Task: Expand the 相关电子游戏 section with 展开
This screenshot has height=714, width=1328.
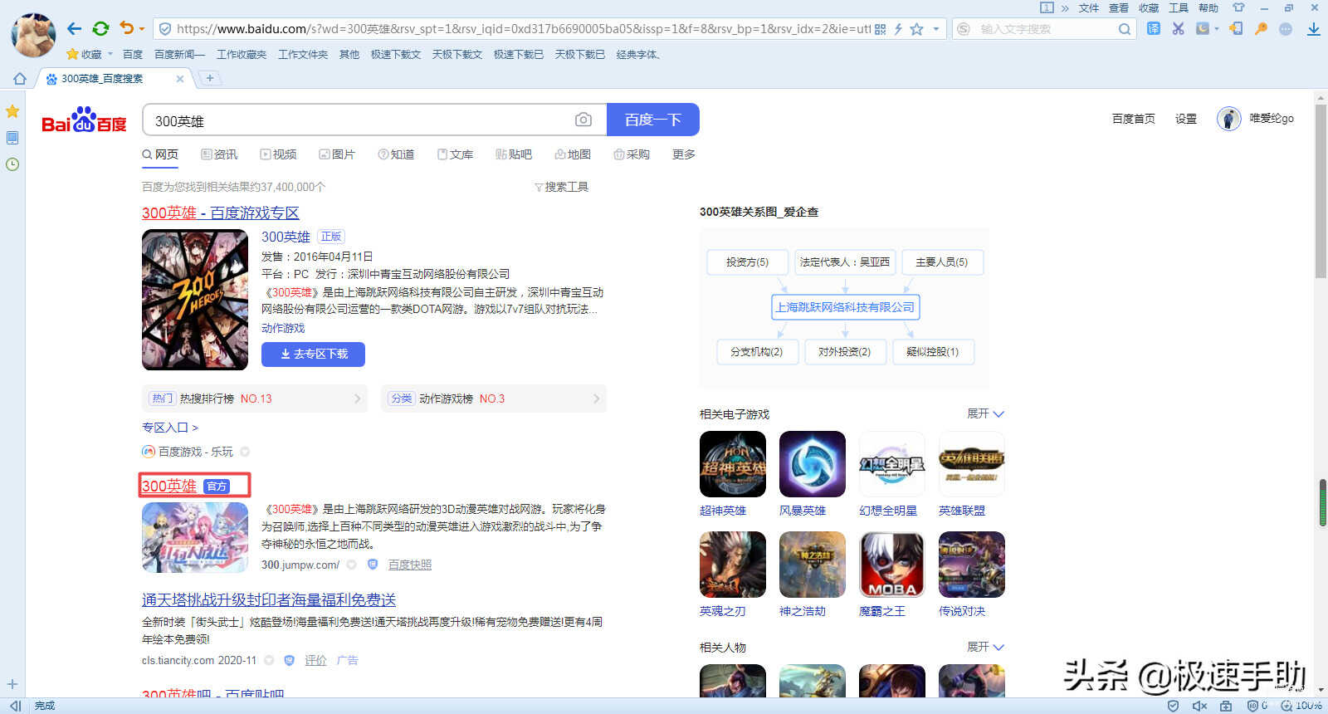Action: (985, 413)
